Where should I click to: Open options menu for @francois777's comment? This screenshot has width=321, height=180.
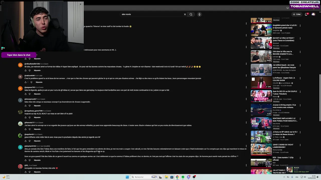click(x=246, y=122)
